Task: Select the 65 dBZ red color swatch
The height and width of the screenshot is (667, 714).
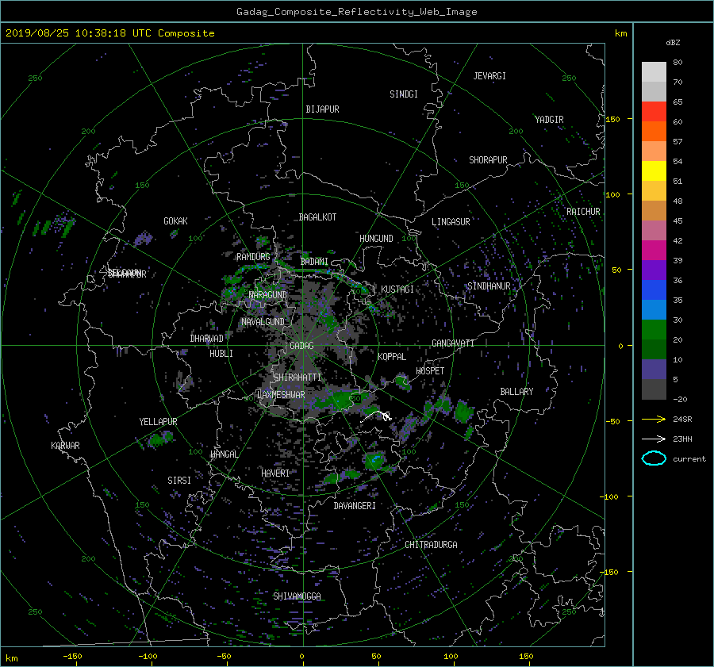Action: coord(654,111)
